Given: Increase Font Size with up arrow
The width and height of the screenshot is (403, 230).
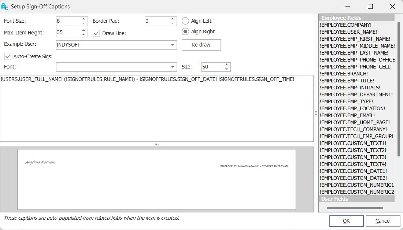Looking at the screenshot, I should (x=84, y=19).
